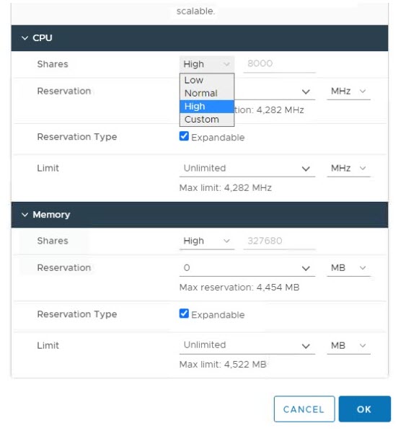Toggle CPU Expandable reservation checkbox
This screenshot has height=431, width=406.
pos(184,136)
